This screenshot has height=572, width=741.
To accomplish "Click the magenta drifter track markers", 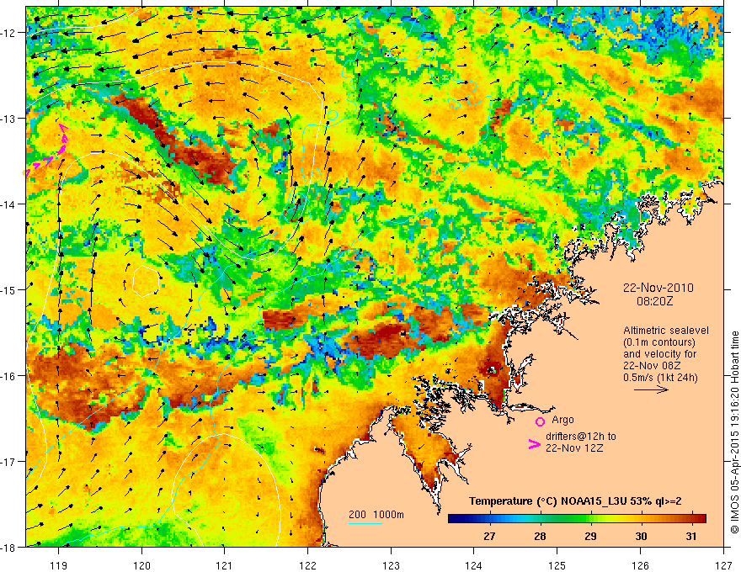I will pos(45,151).
